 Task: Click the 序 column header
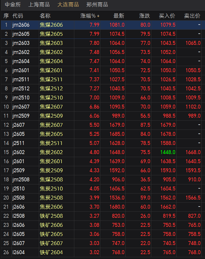click(x=6, y=16)
